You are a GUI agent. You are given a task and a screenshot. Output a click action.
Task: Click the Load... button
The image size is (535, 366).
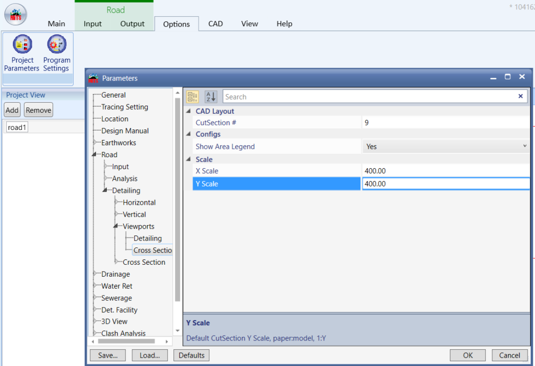pos(150,356)
